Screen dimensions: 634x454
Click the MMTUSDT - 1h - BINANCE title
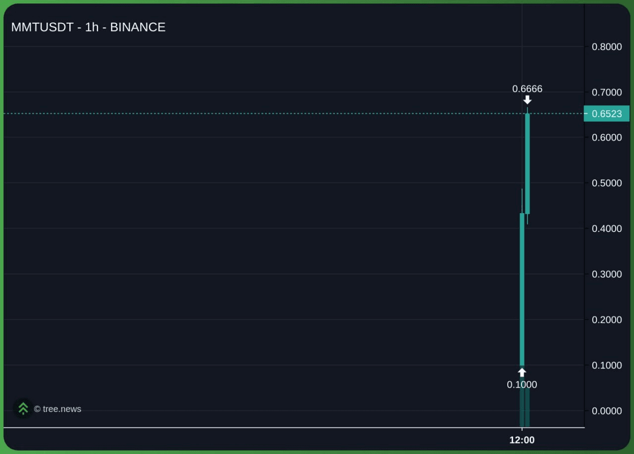[88, 27]
